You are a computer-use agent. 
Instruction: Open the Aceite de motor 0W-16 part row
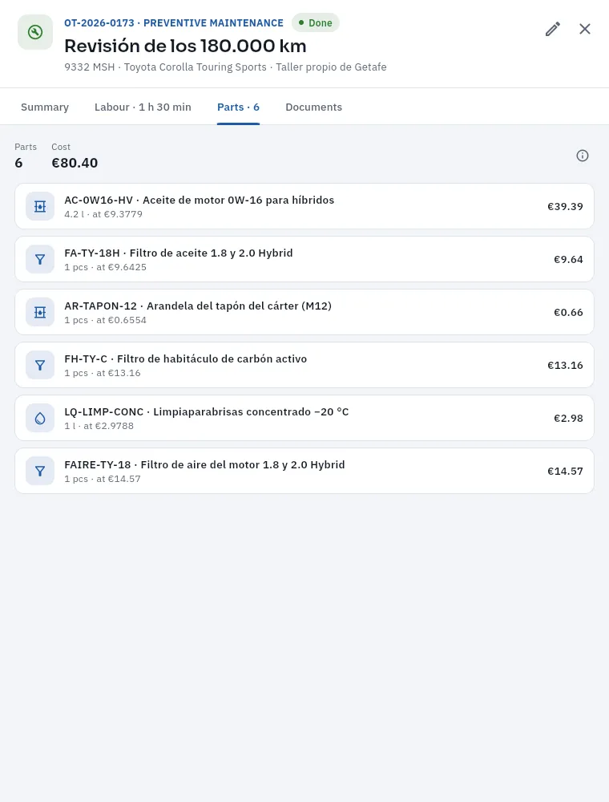[x=304, y=206]
